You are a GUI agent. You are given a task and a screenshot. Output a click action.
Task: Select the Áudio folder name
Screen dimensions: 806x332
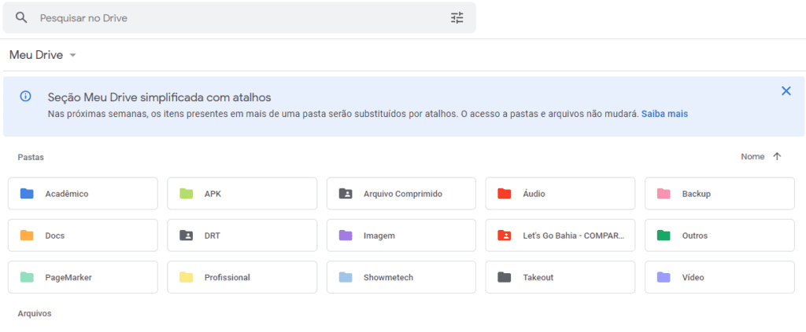click(534, 194)
